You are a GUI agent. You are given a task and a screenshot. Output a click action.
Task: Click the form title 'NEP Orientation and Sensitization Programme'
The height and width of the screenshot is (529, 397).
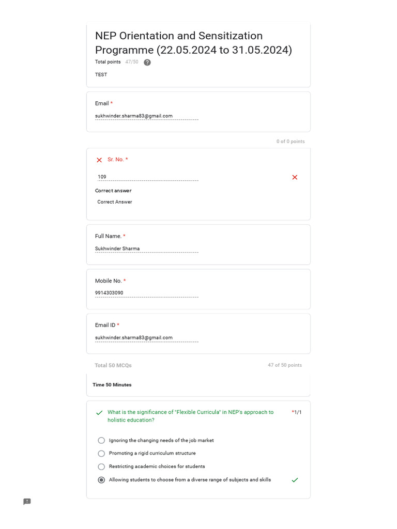[x=193, y=43]
